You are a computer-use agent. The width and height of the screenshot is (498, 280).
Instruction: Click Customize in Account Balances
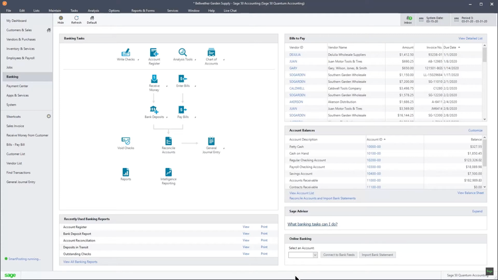point(475,131)
